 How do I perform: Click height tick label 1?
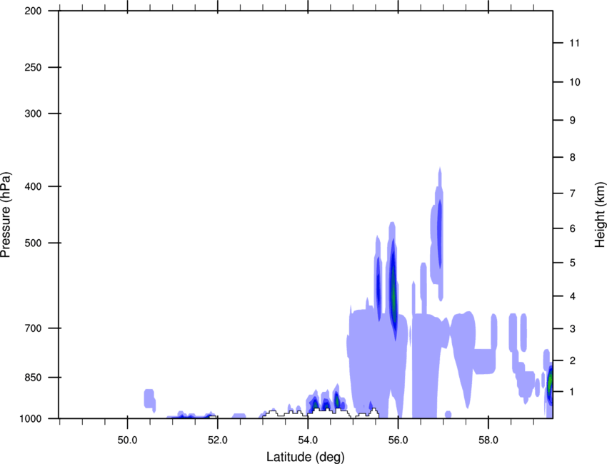point(572,392)
